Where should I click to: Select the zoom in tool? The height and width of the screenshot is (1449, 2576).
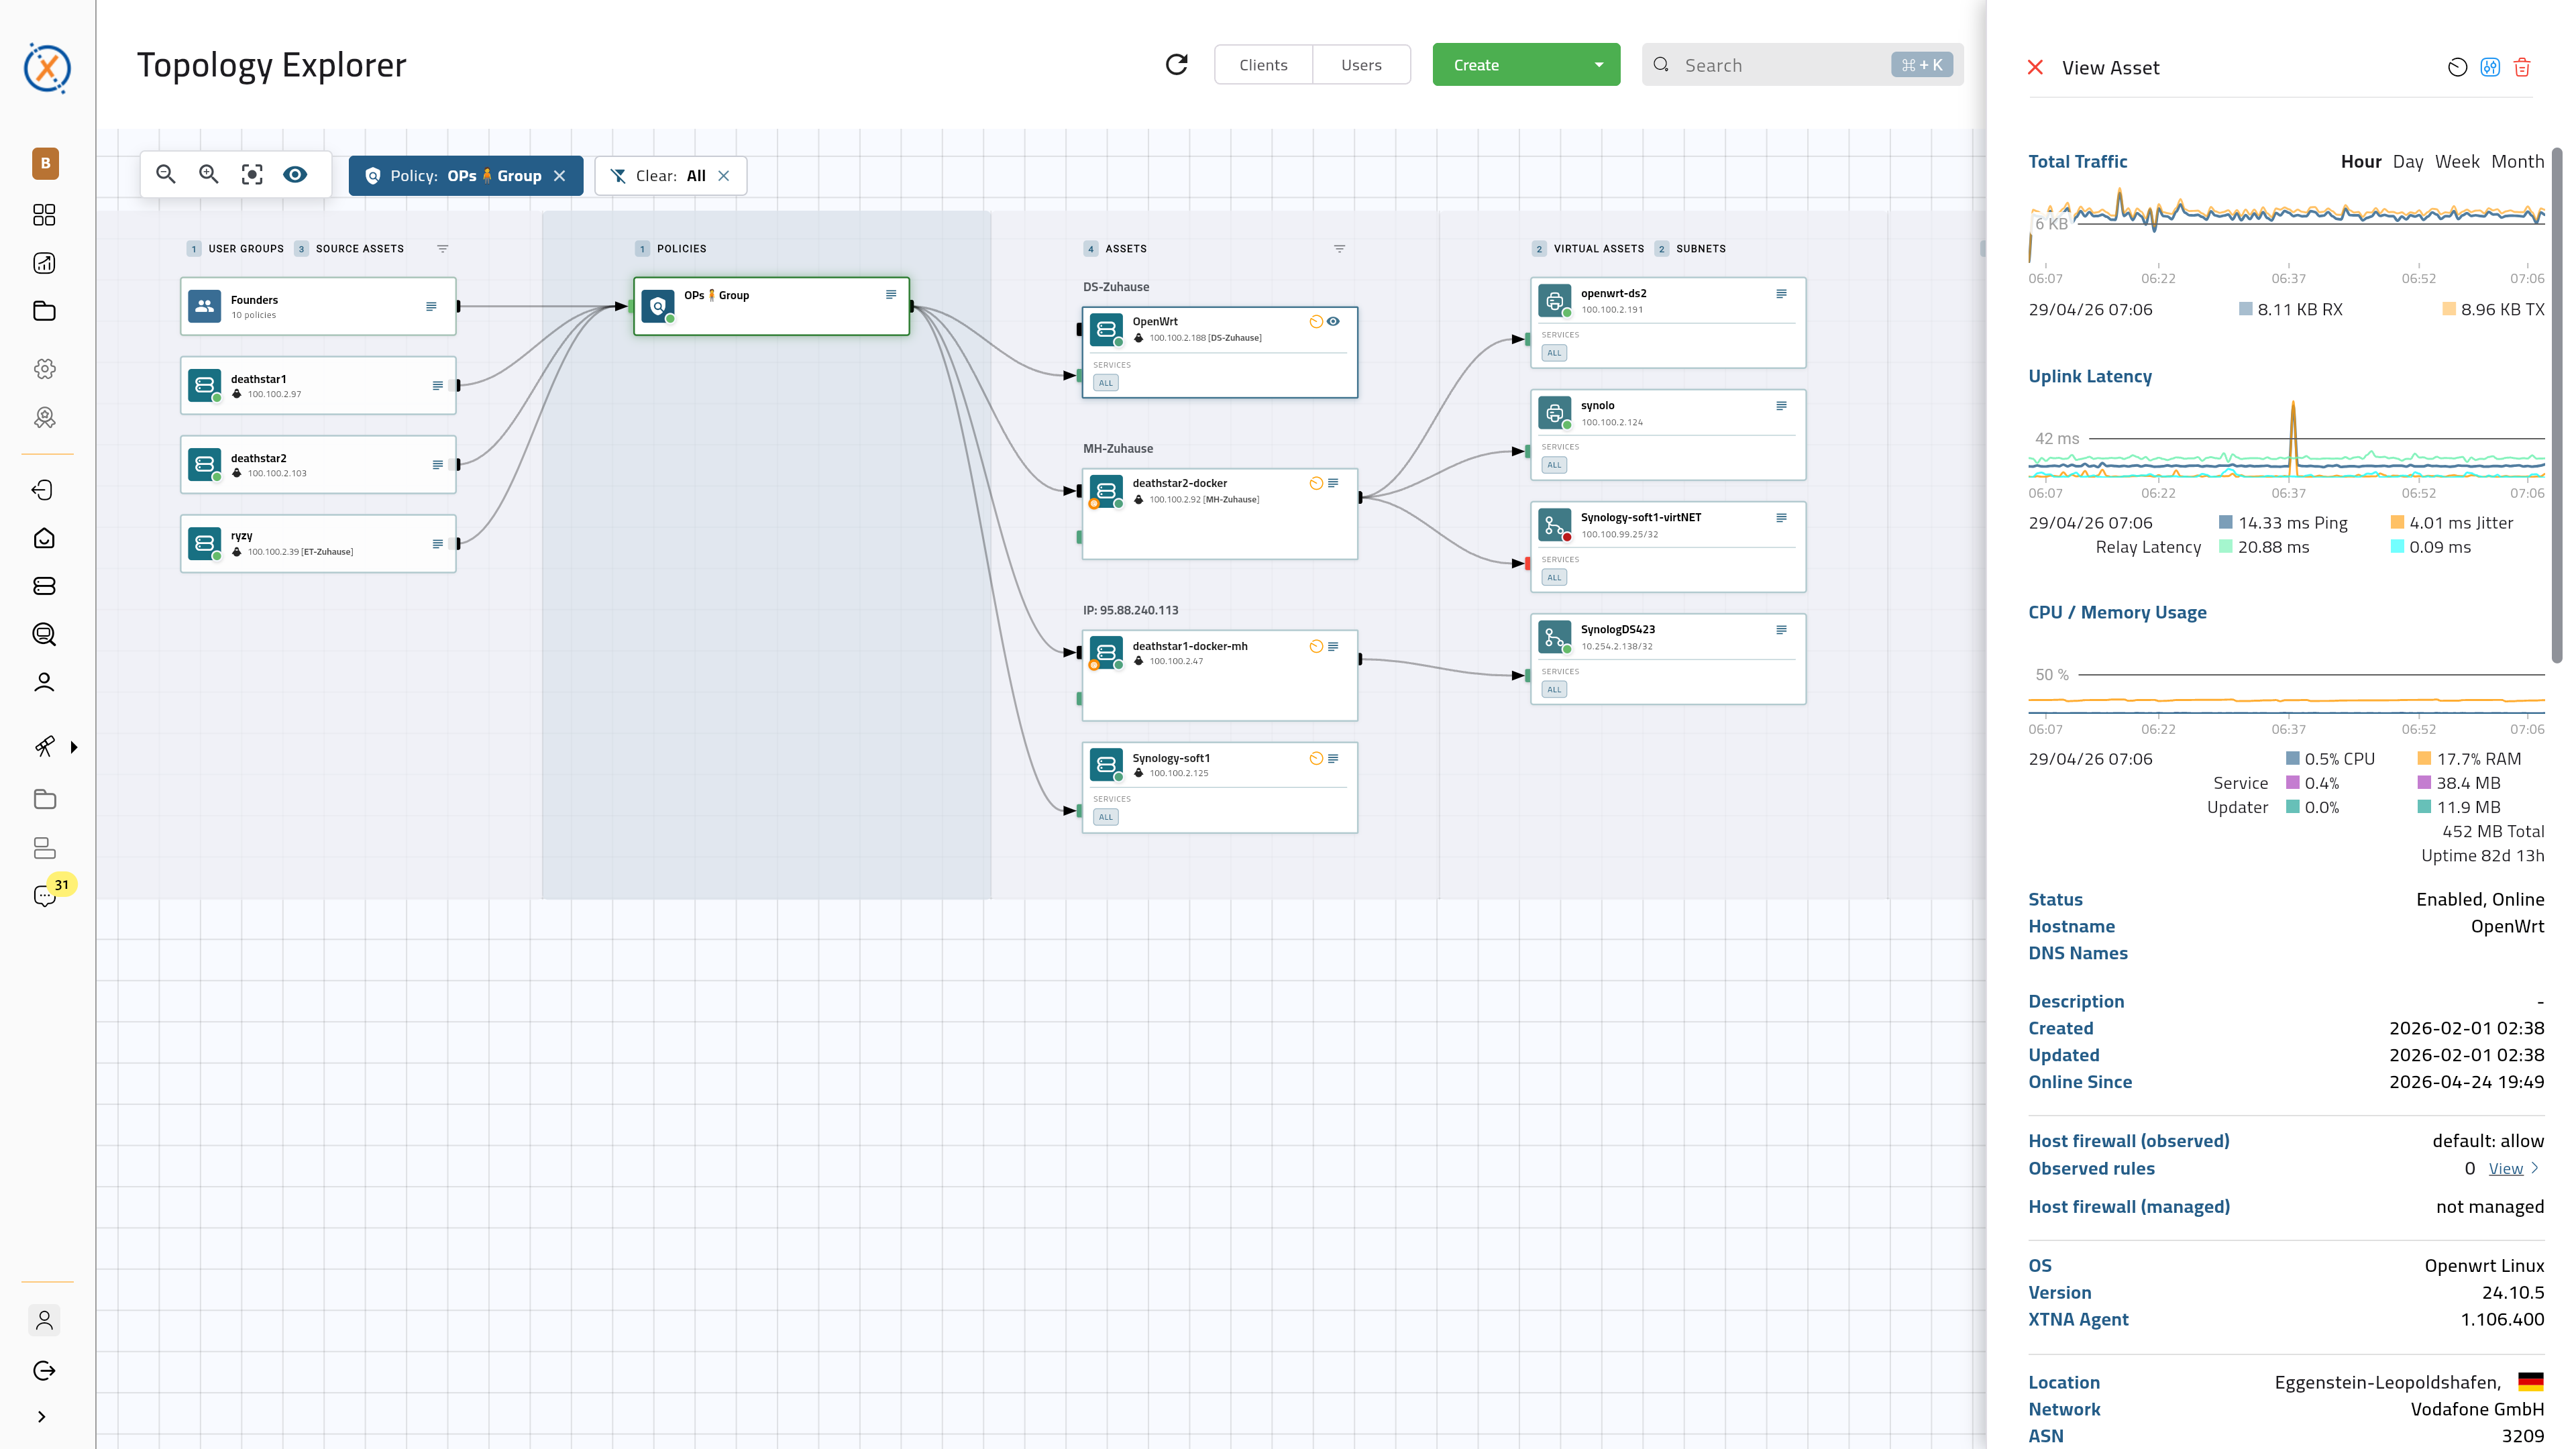tap(208, 173)
